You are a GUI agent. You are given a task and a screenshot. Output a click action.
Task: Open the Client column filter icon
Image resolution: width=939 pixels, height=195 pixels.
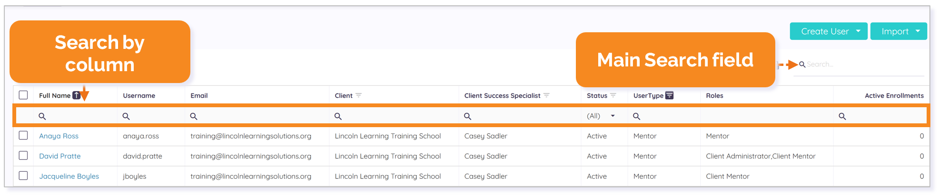(358, 95)
